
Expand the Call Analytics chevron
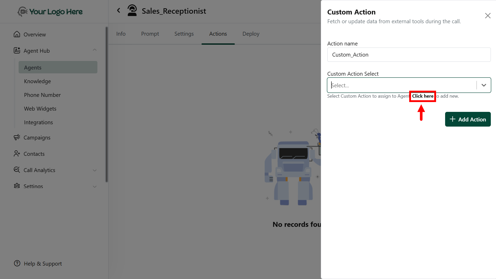[x=95, y=170]
